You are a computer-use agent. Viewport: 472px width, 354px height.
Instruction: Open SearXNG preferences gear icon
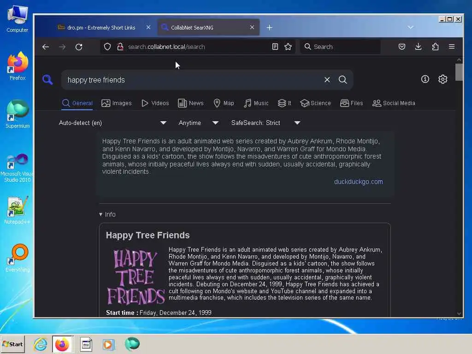pos(442,79)
